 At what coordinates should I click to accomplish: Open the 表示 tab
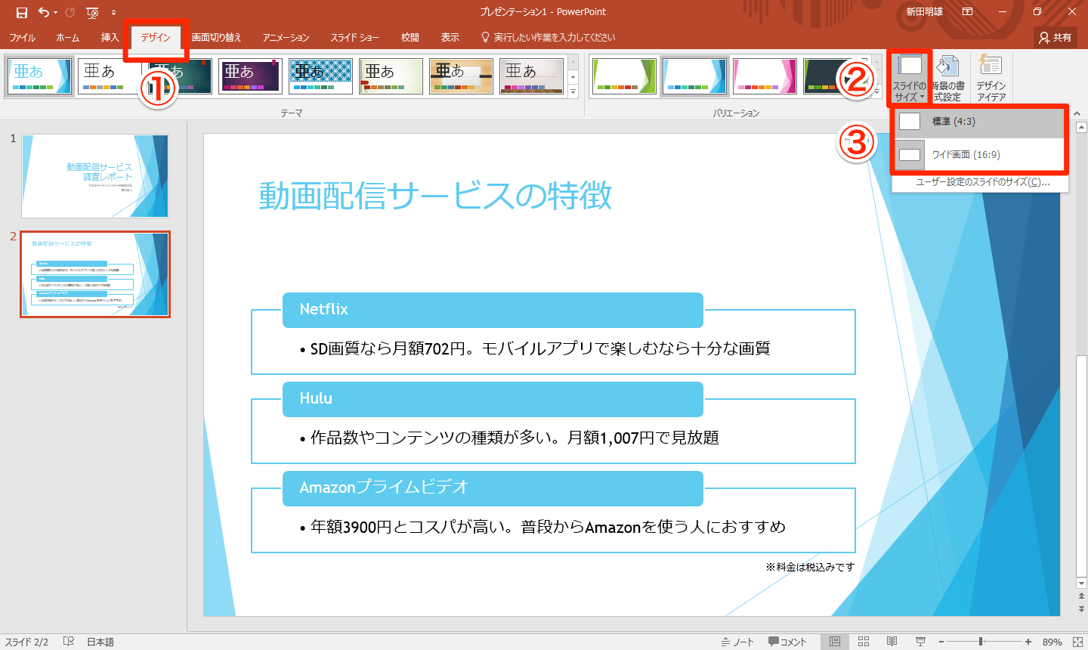(x=450, y=37)
